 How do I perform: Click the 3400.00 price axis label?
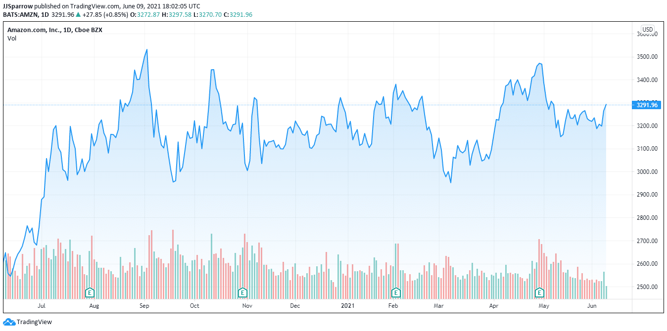[x=647, y=80]
